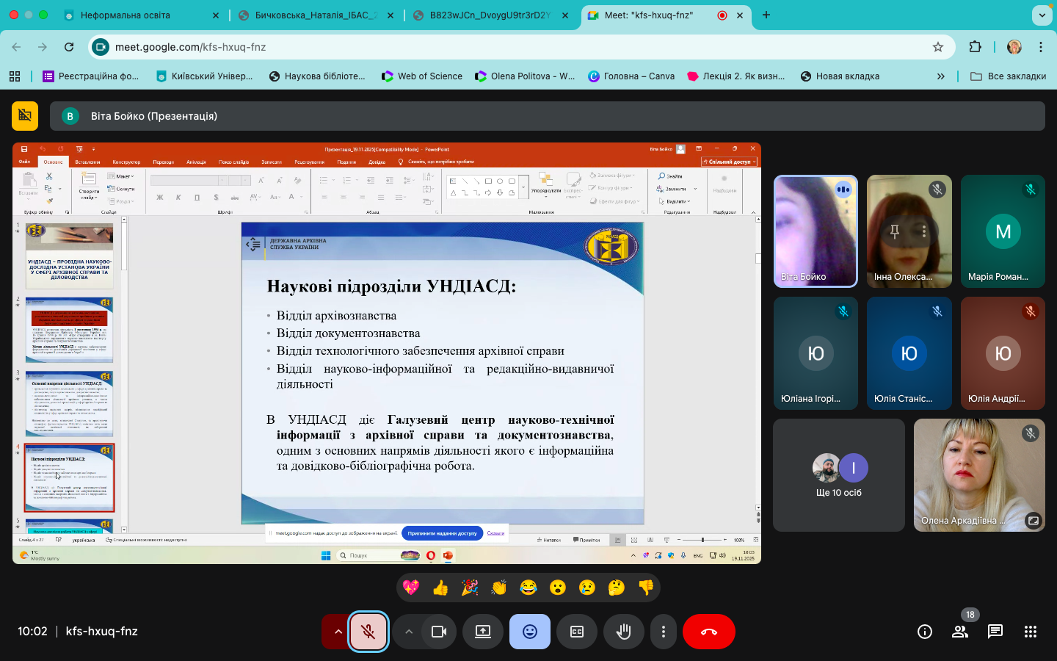Click the raise hand icon
Screen dimensions: 1057x661
[623, 632]
